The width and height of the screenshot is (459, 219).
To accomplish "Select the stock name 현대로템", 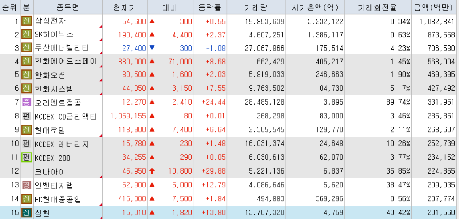I will (50, 129).
